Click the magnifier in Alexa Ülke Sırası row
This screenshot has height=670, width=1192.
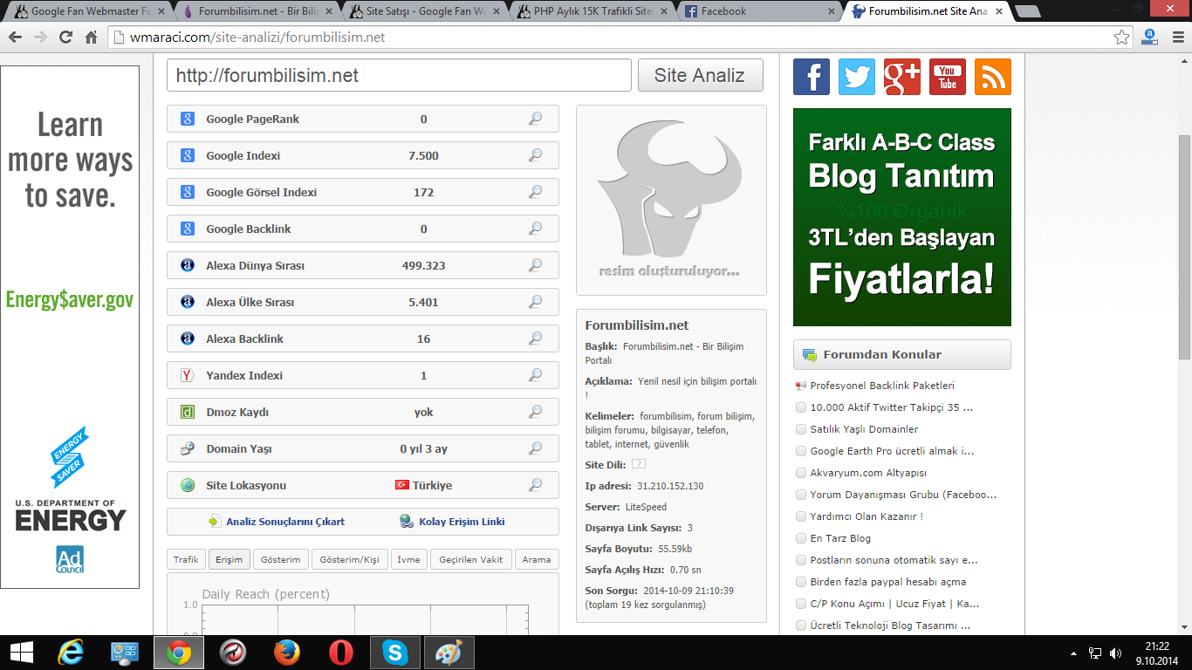pyautogui.click(x=536, y=302)
